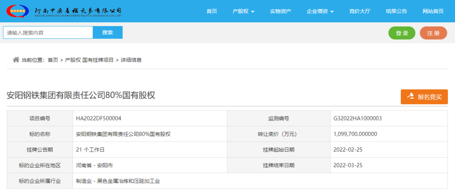Click the 转让底价（万元） label cell
Viewport: 455px width, 194px height.
coord(278,134)
